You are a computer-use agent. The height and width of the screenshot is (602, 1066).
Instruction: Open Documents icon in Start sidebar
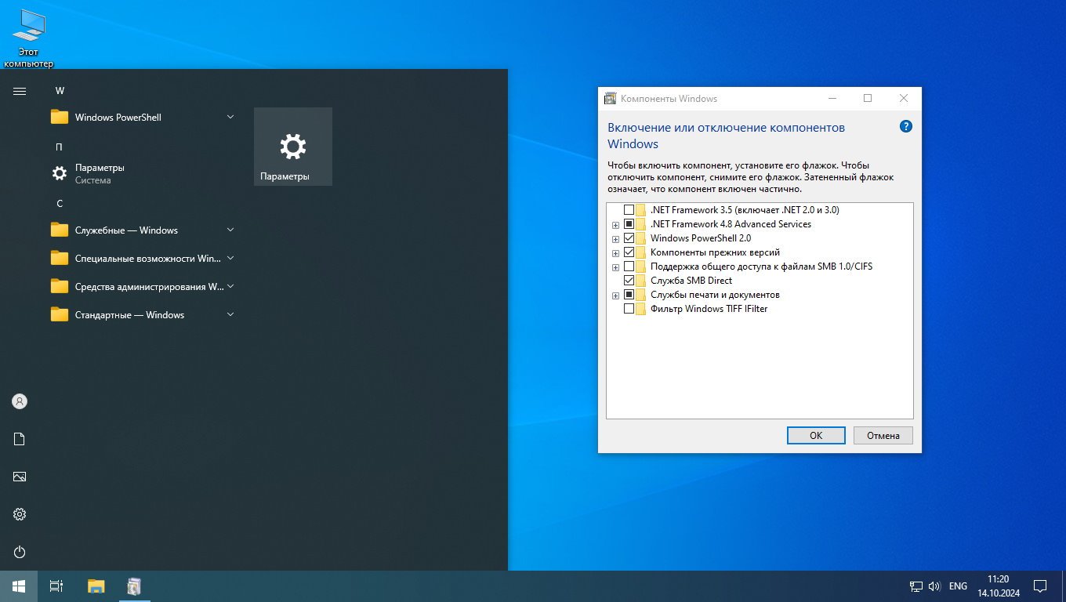point(20,439)
